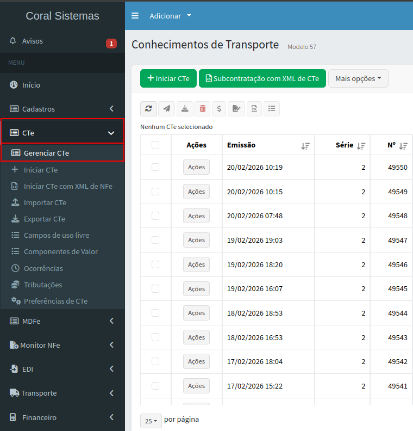Open the Adicionar menu in top bar
Screen dimensions: 413x431
pyautogui.click(x=170, y=16)
